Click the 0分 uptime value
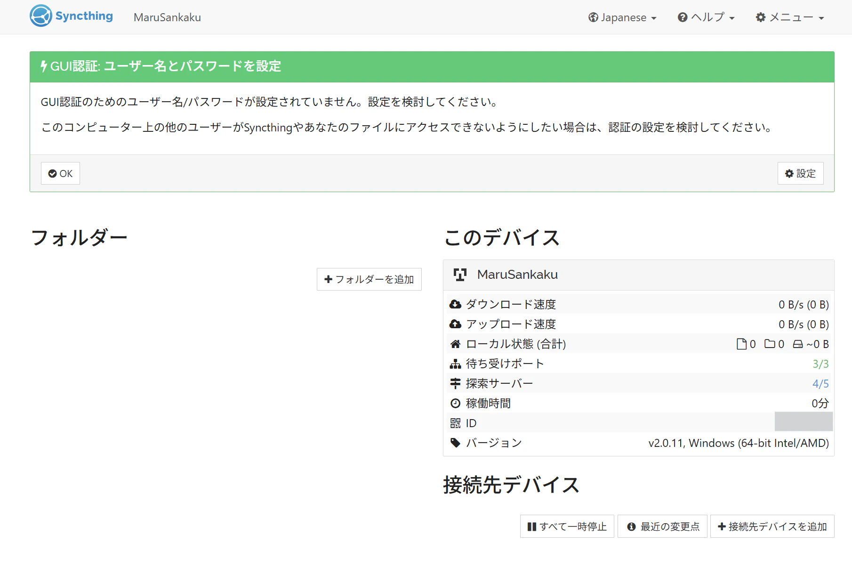 tap(820, 404)
